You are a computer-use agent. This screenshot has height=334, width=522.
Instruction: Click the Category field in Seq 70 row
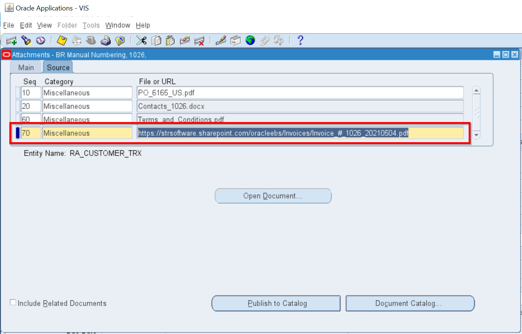tap(87, 133)
